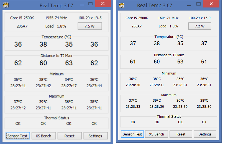Open Settings in right window

click(x=205, y=134)
